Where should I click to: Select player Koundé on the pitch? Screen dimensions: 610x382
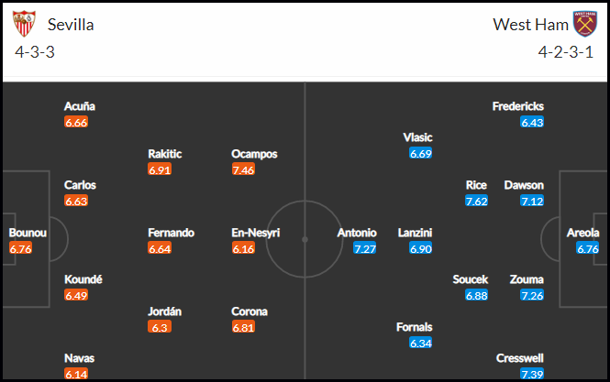83,279
